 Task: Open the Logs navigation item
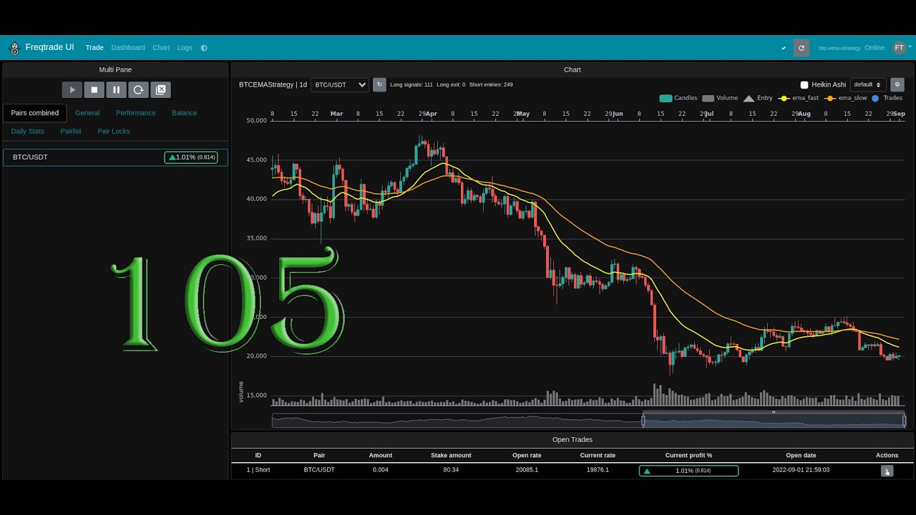point(185,48)
